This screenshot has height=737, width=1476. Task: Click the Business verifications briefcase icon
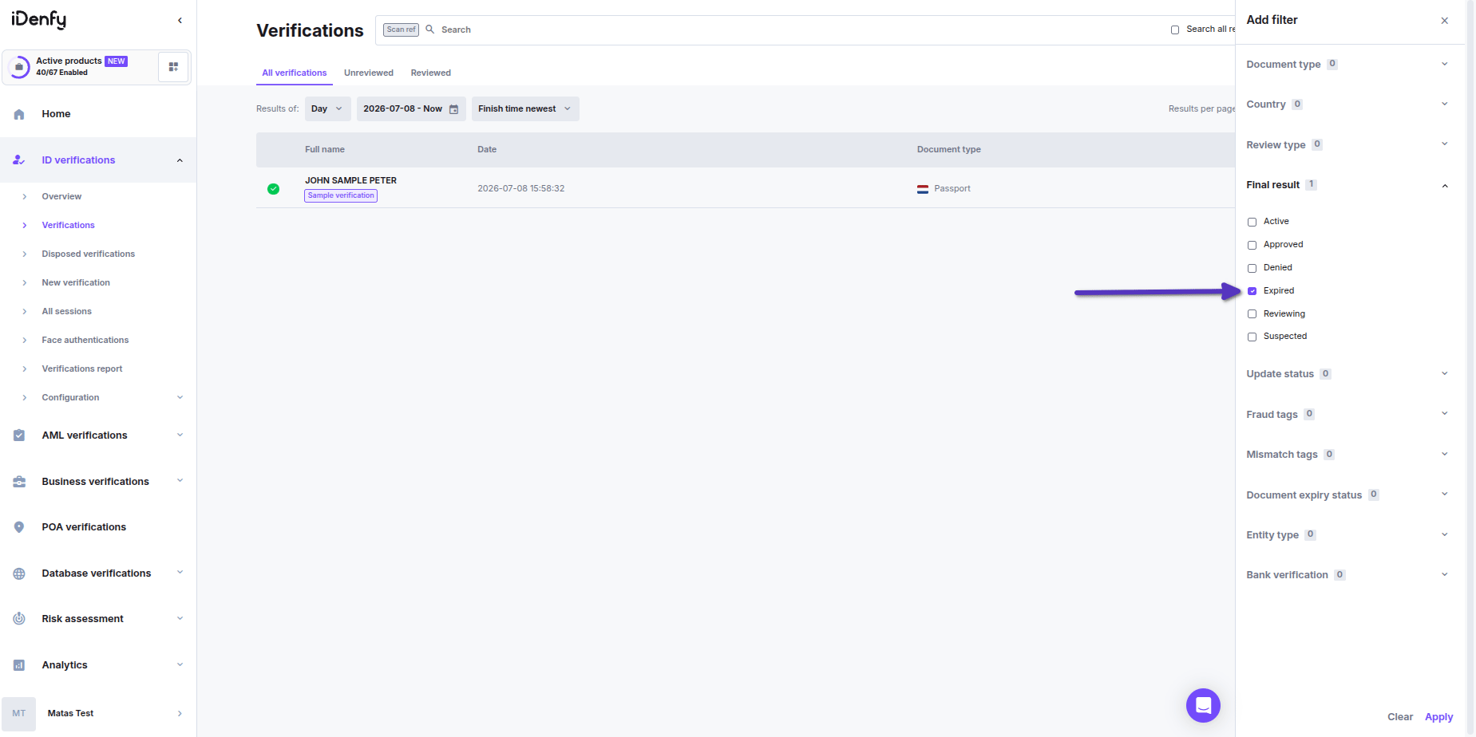pyautogui.click(x=19, y=482)
